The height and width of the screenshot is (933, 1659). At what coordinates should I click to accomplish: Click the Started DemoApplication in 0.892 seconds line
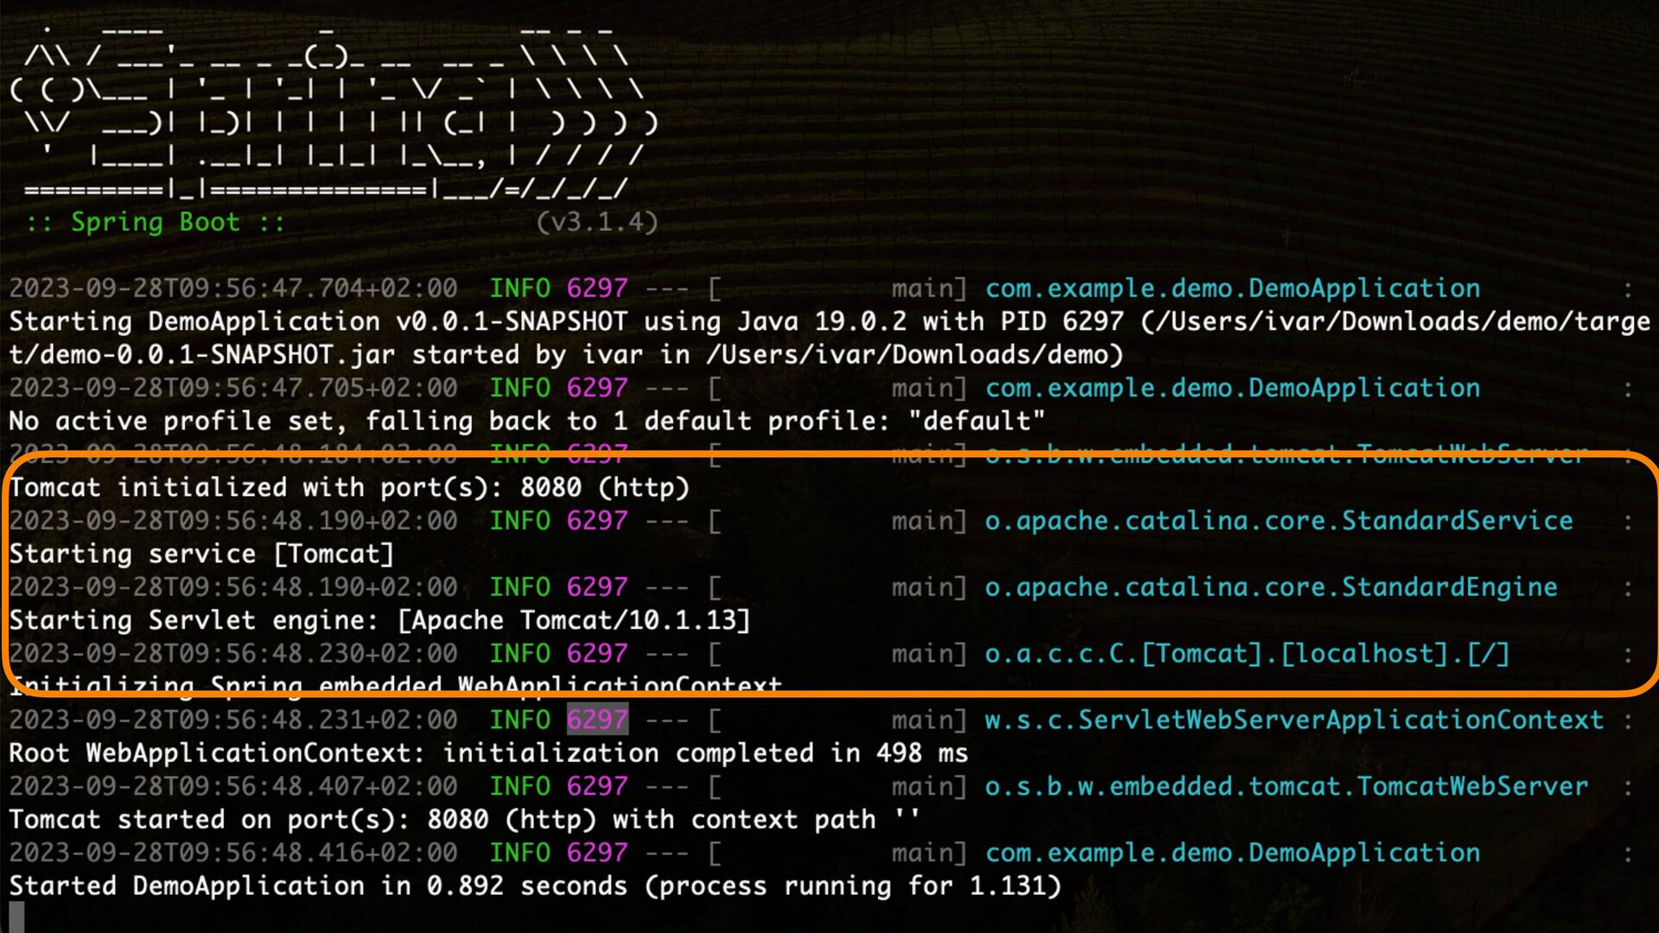[534, 886]
